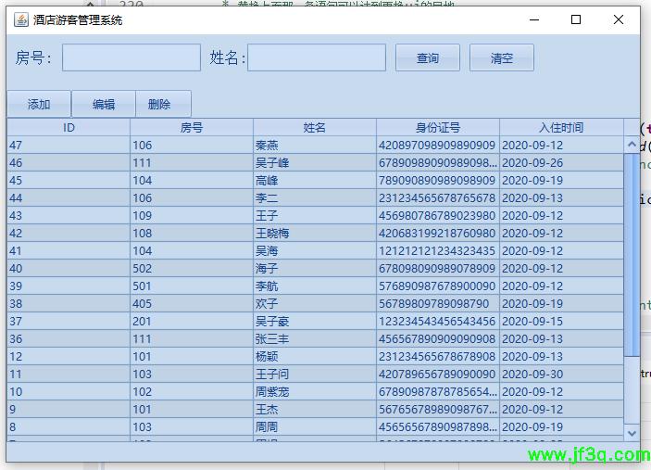Click the 入住时间 column header

pos(561,128)
